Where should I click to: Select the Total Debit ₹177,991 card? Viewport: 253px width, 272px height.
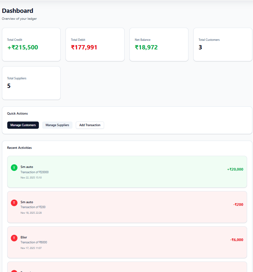point(95,44)
